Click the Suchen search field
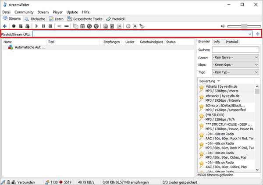This screenshot has width=263, height=185. [x=235, y=50]
